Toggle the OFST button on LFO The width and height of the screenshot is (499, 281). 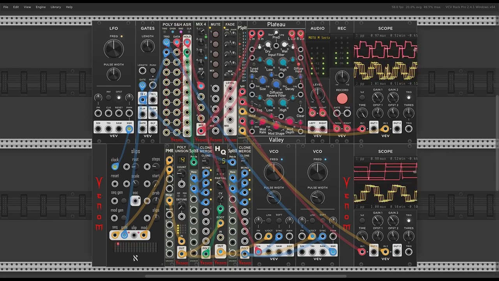point(119,98)
